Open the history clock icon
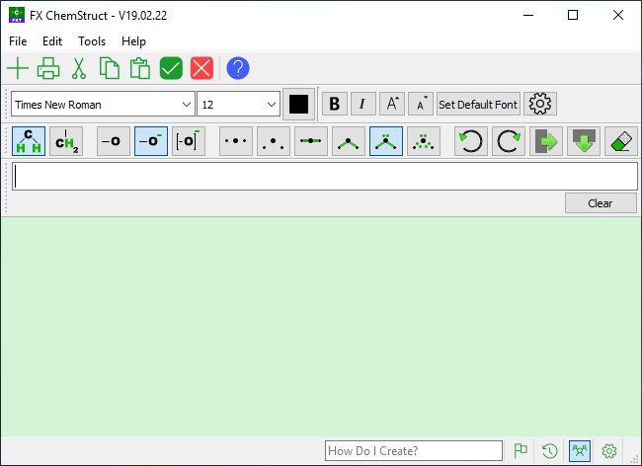 (x=549, y=451)
